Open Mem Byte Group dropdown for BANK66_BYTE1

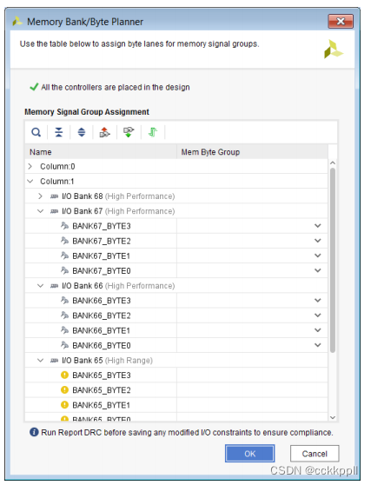tap(317, 330)
